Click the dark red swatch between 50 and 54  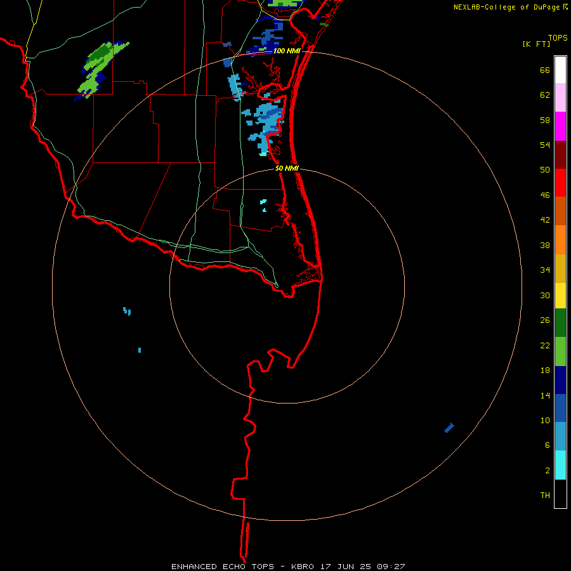coord(560,155)
